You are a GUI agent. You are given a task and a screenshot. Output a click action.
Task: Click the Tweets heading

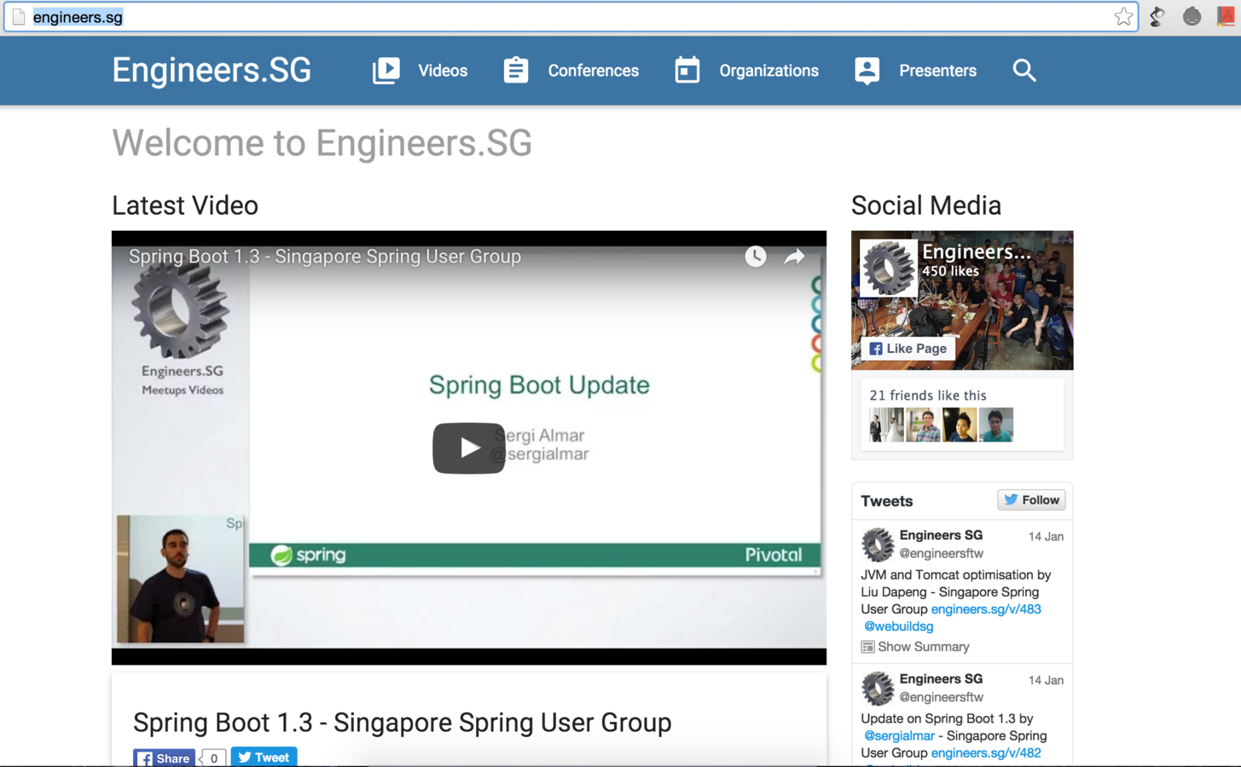887,501
